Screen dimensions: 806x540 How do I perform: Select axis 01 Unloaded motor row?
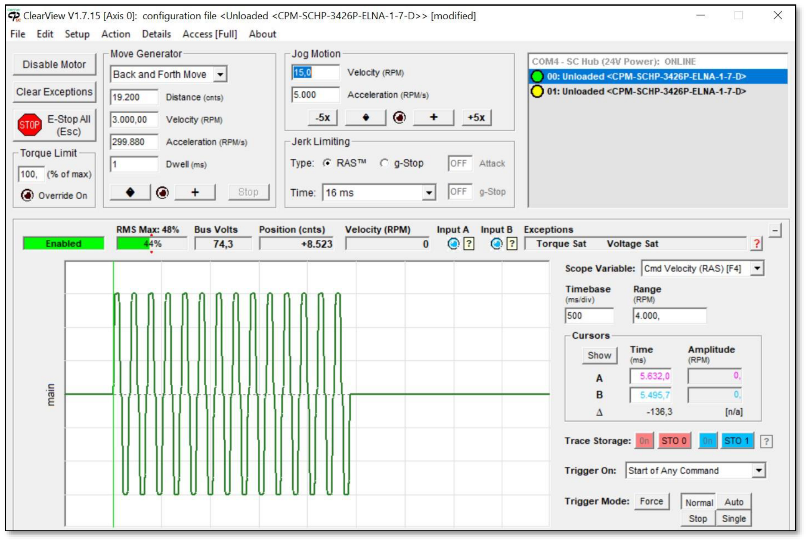[x=658, y=92]
